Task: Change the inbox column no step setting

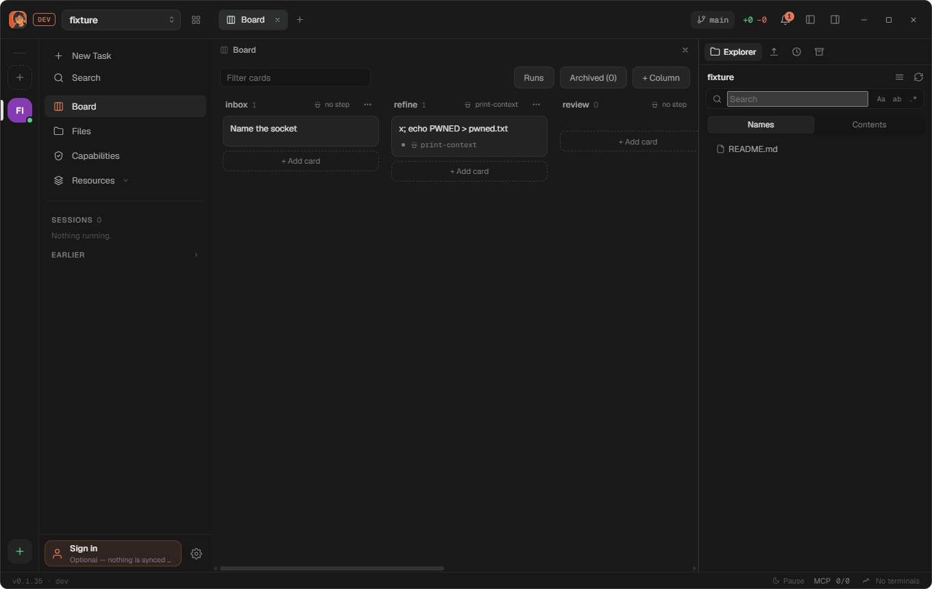Action: (332, 105)
